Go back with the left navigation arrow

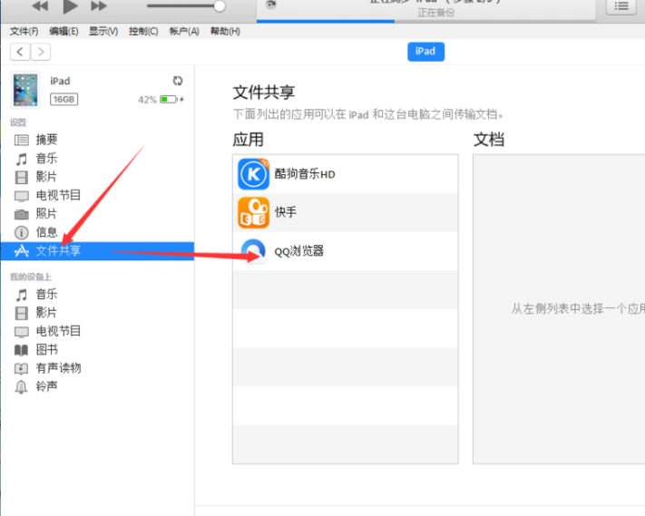click(21, 52)
